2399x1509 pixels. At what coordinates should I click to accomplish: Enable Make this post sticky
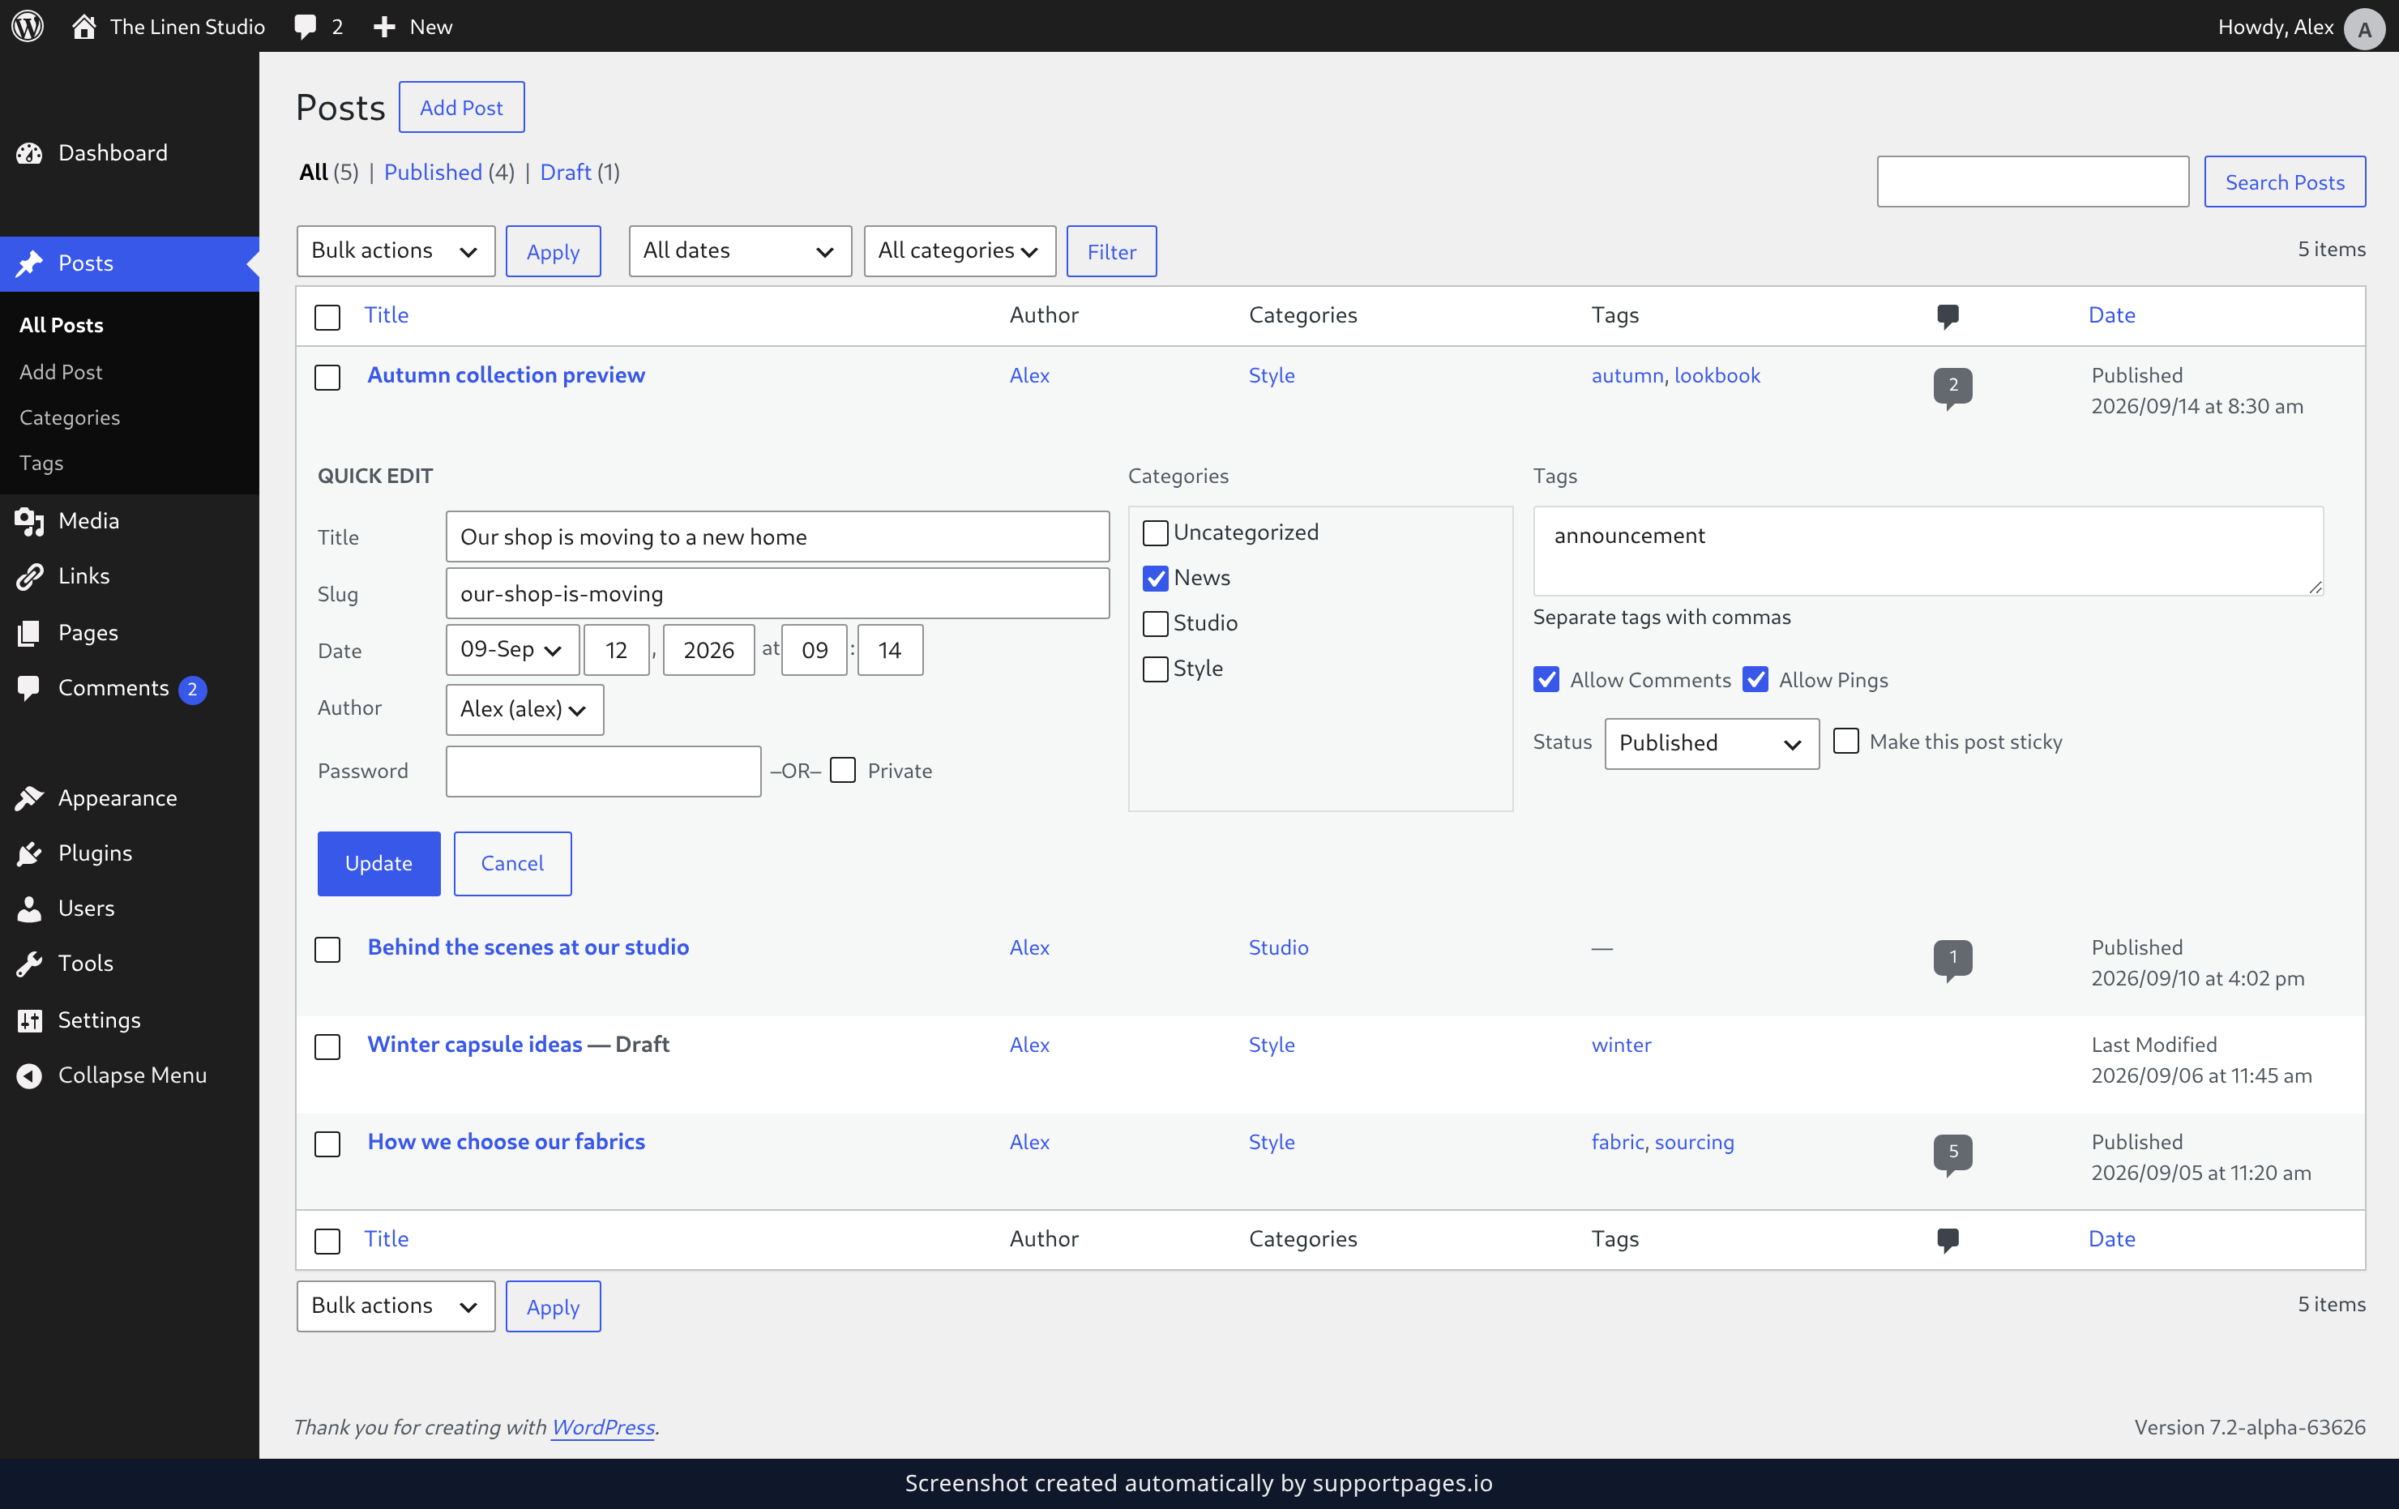pos(1846,741)
